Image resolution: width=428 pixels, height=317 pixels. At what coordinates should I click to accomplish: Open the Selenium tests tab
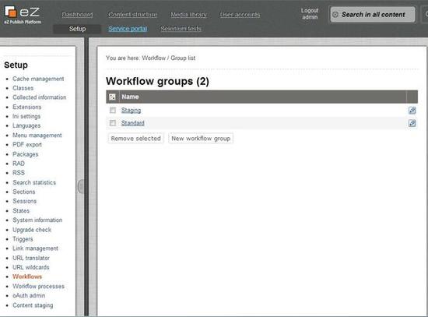pyautogui.click(x=181, y=29)
